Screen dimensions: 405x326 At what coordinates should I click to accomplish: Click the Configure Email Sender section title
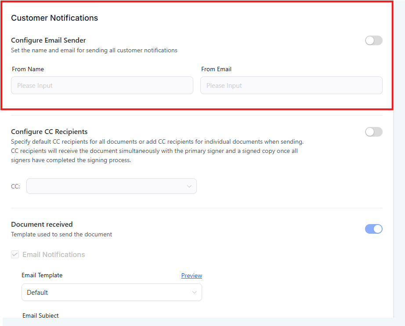(x=48, y=40)
